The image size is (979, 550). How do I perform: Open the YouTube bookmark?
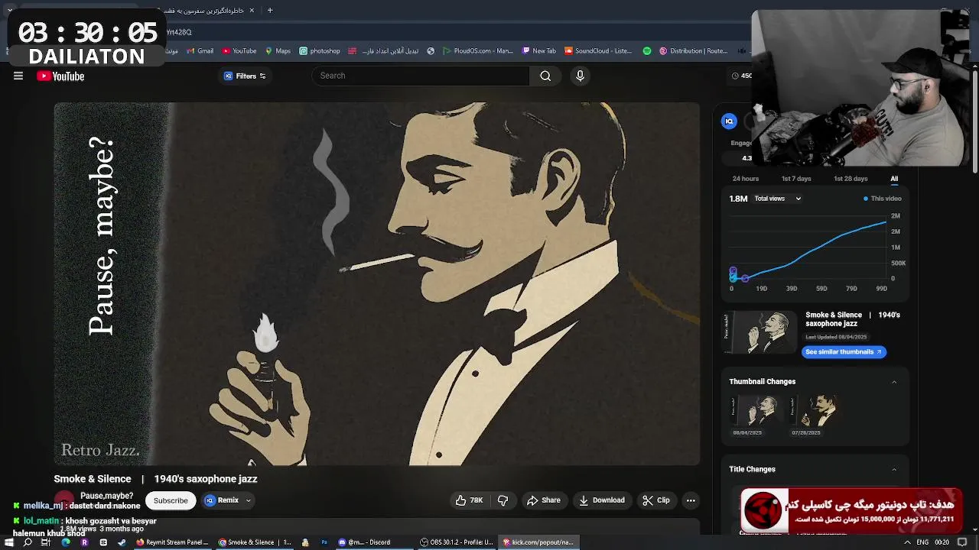click(x=239, y=51)
